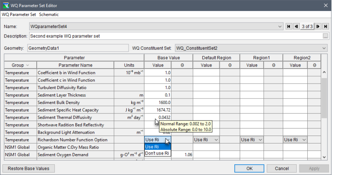
Task: Select Turbulent Diffusivity Ratio parameter
Action: click(75, 88)
